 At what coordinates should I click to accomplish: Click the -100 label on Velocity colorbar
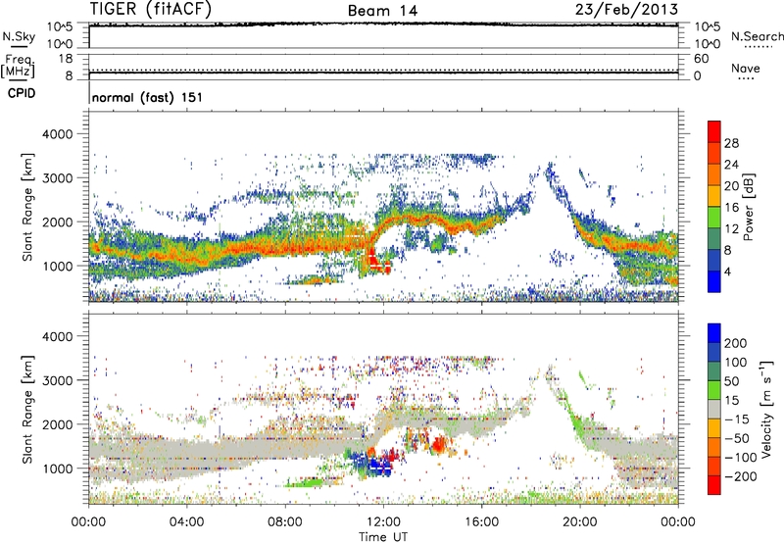pyautogui.click(x=740, y=457)
